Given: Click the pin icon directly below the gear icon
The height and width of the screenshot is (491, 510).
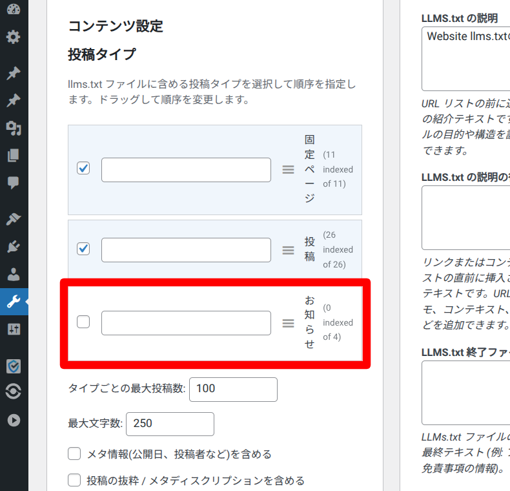Looking at the screenshot, I should pyautogui.click(x=14, y=73).
